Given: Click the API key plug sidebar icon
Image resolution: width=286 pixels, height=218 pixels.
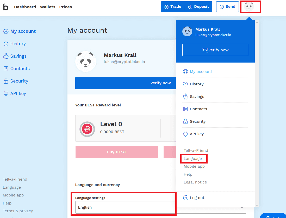Looking at the screenshot, I should 6,94.
